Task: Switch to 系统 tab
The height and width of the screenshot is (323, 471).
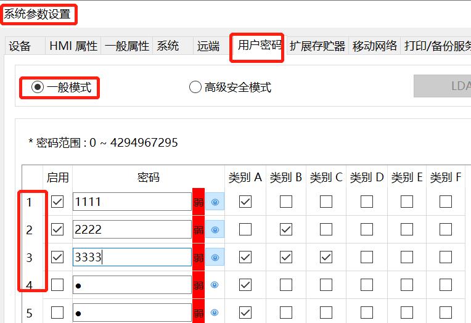Action: click(173, 46)
